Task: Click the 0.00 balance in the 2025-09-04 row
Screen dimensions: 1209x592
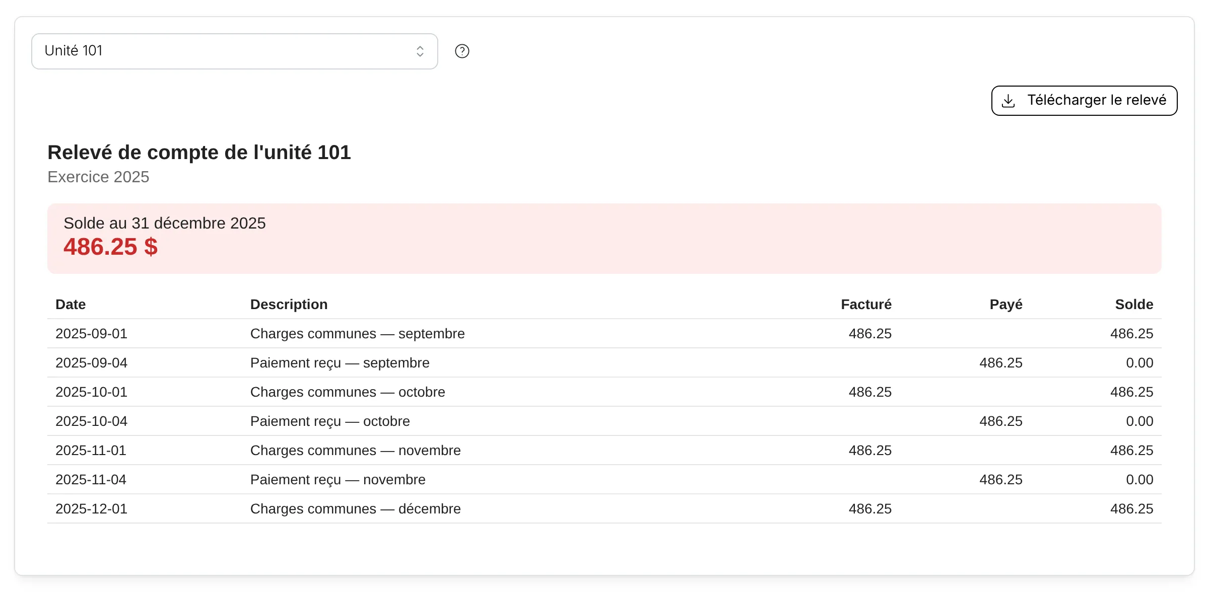Action: coord(1139,363)
